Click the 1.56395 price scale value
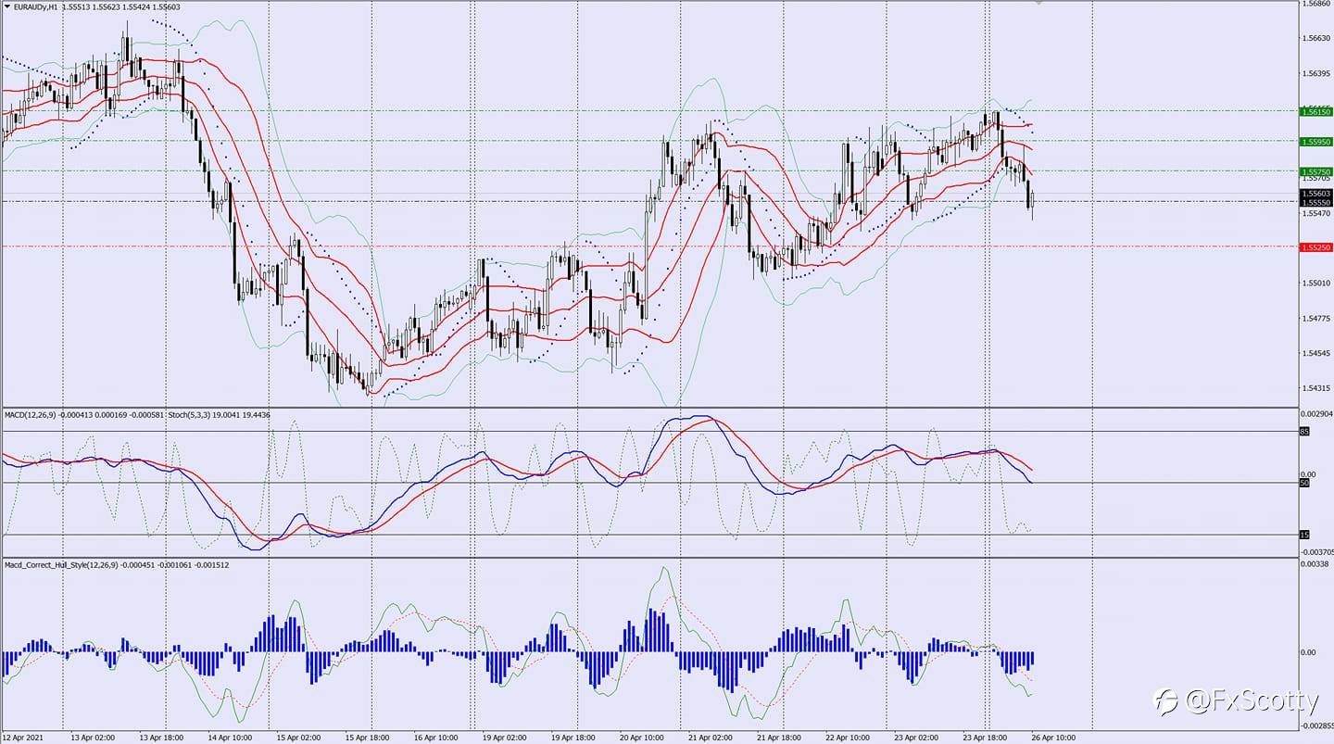Viewport: 1334px width, 744px height. 1316,73
